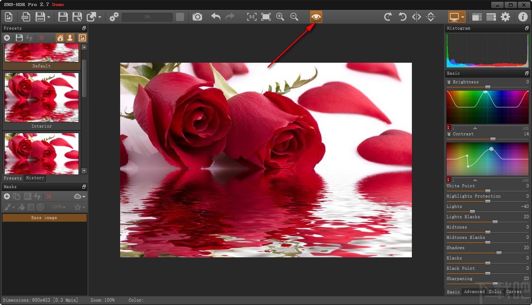532x305 pixels.
Task: Rotate the image clockwise
Action: point(387,17)
